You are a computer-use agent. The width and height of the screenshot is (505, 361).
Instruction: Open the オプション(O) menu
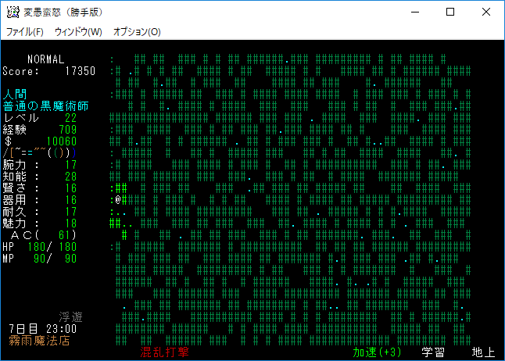(137, 32)
